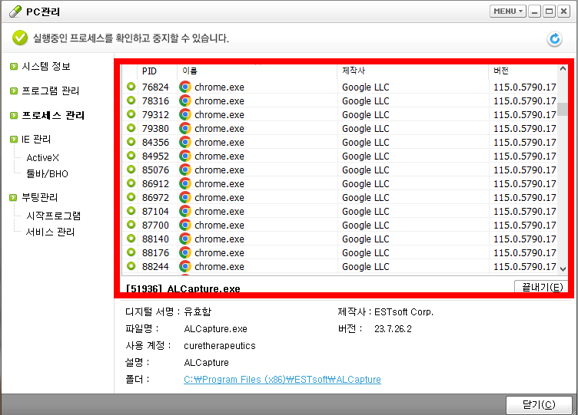The width and height of the screenshot is (578, 415).
Task: Open 부팅관리 section
Action: point(40,198)
